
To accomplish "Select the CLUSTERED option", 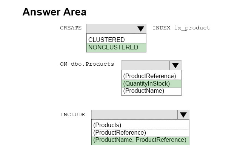I will (116, 40).
